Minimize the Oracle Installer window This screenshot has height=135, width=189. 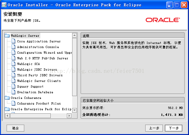pos(169,5)
